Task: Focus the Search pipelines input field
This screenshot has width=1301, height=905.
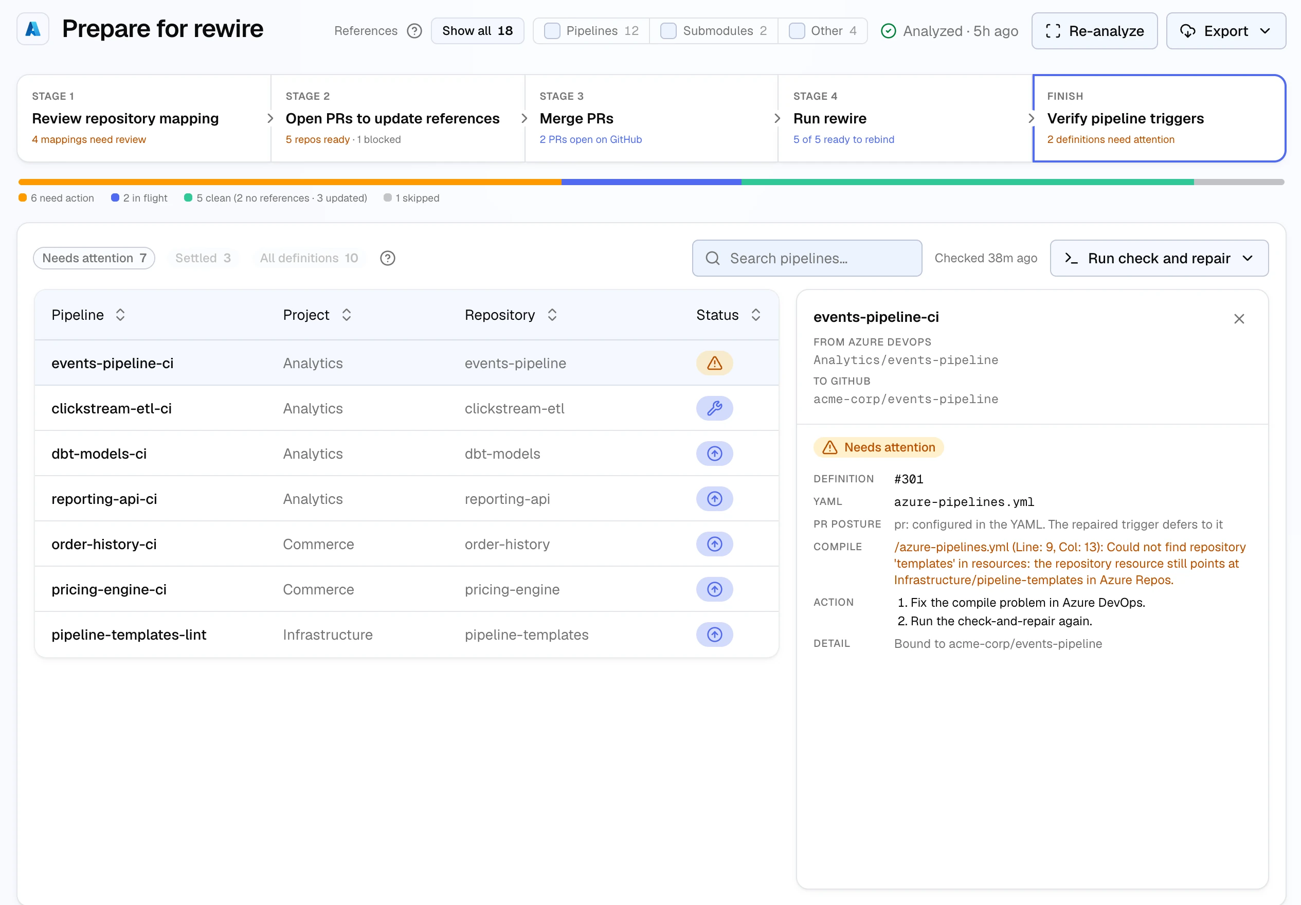Action: point(807,259)
